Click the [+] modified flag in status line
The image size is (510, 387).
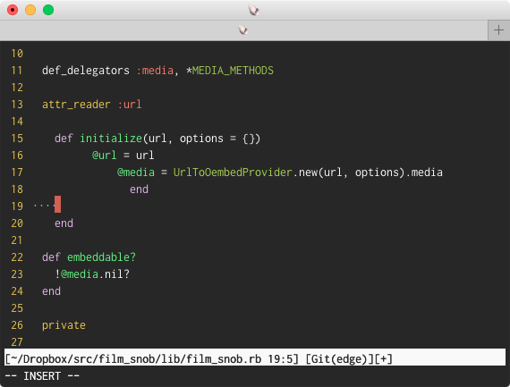click(383, 359)
